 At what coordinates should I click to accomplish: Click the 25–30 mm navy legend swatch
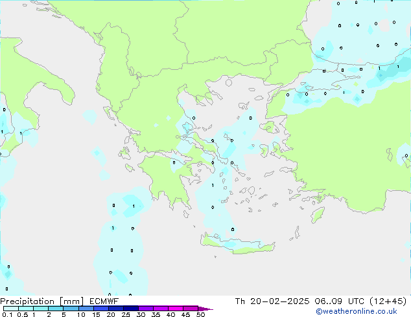(131, 309)
